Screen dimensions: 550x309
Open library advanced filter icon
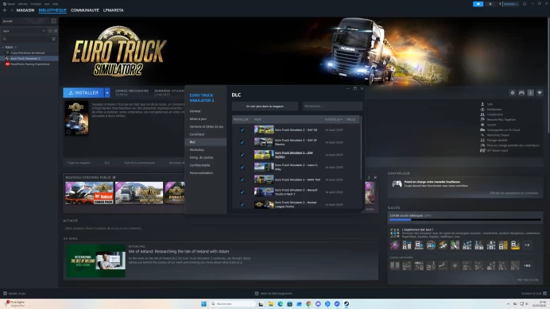click(54, 39)
